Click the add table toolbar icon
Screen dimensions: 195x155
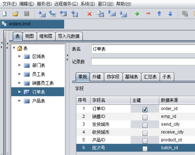[42, 14]
